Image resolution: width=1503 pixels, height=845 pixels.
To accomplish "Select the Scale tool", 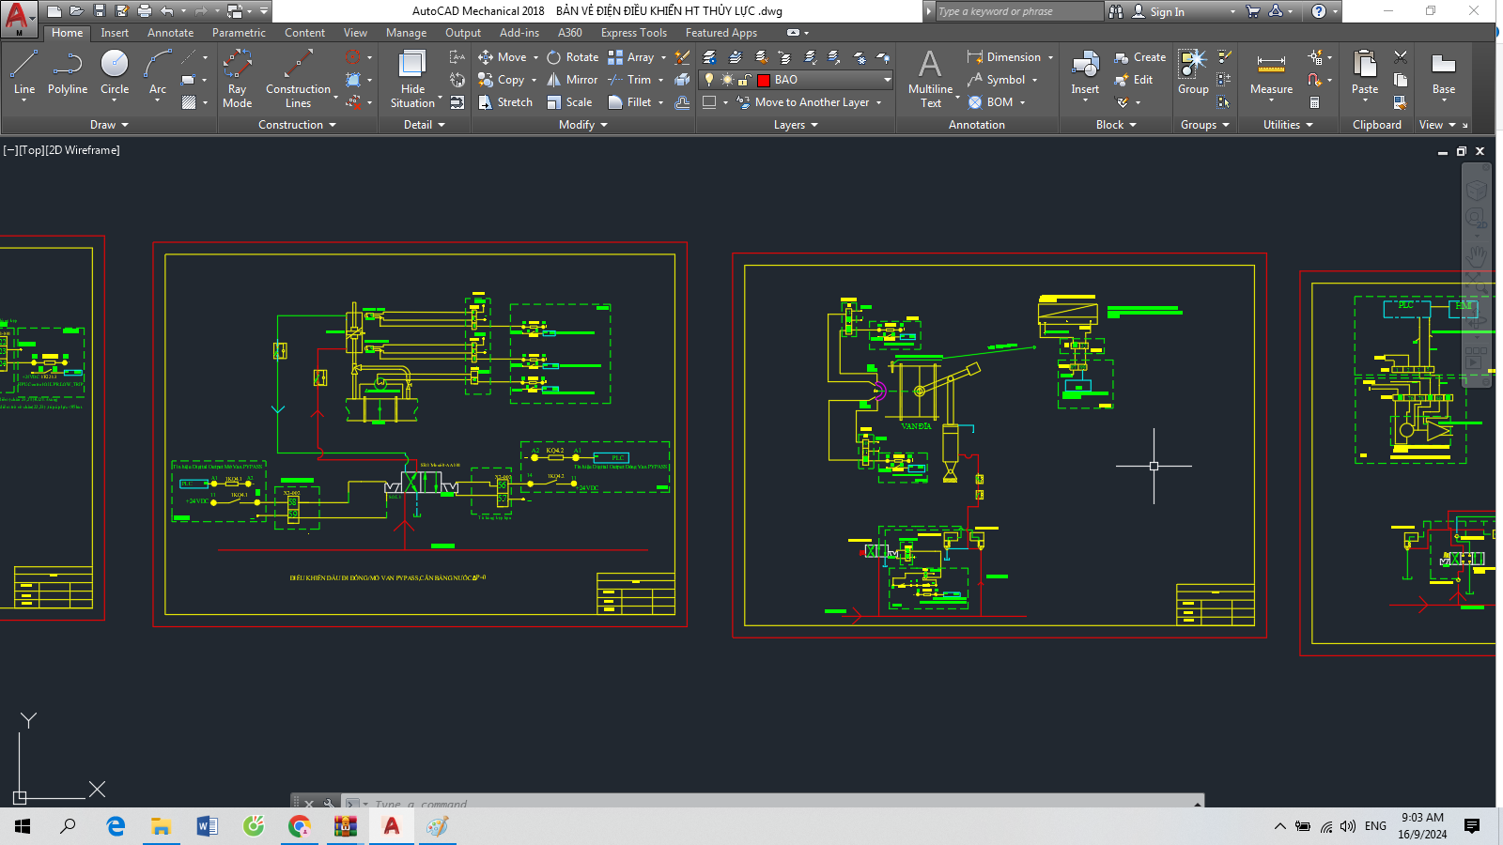I will 570,102.
